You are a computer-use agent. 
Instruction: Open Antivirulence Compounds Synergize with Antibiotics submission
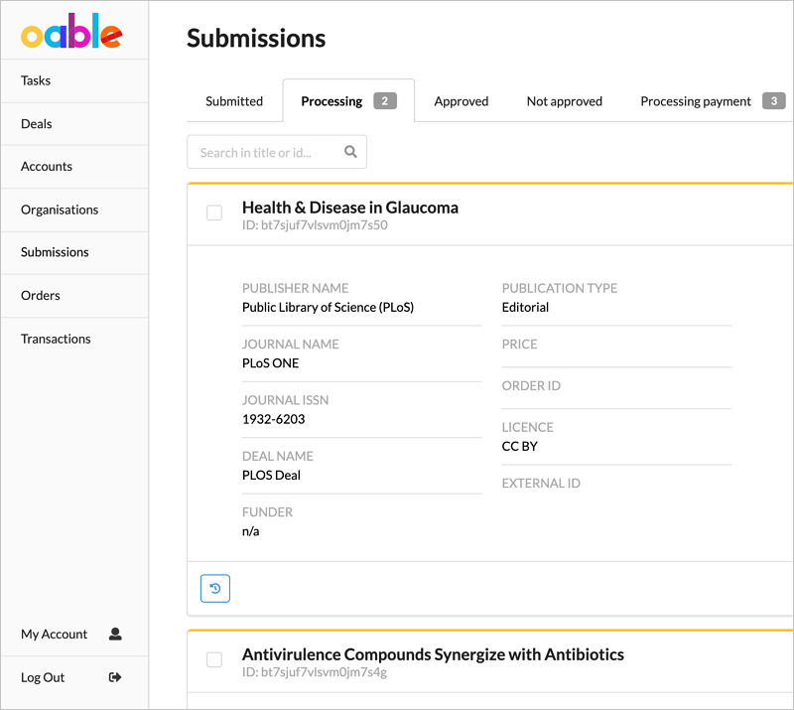tap(433, 654)
